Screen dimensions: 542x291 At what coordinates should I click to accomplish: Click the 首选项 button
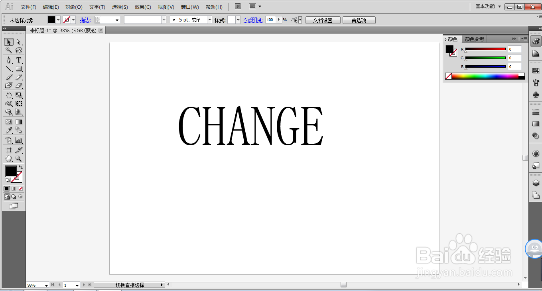pos(359,20)
